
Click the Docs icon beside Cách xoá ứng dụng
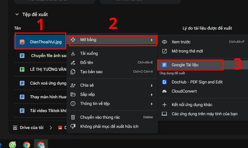tap(22, 83)
